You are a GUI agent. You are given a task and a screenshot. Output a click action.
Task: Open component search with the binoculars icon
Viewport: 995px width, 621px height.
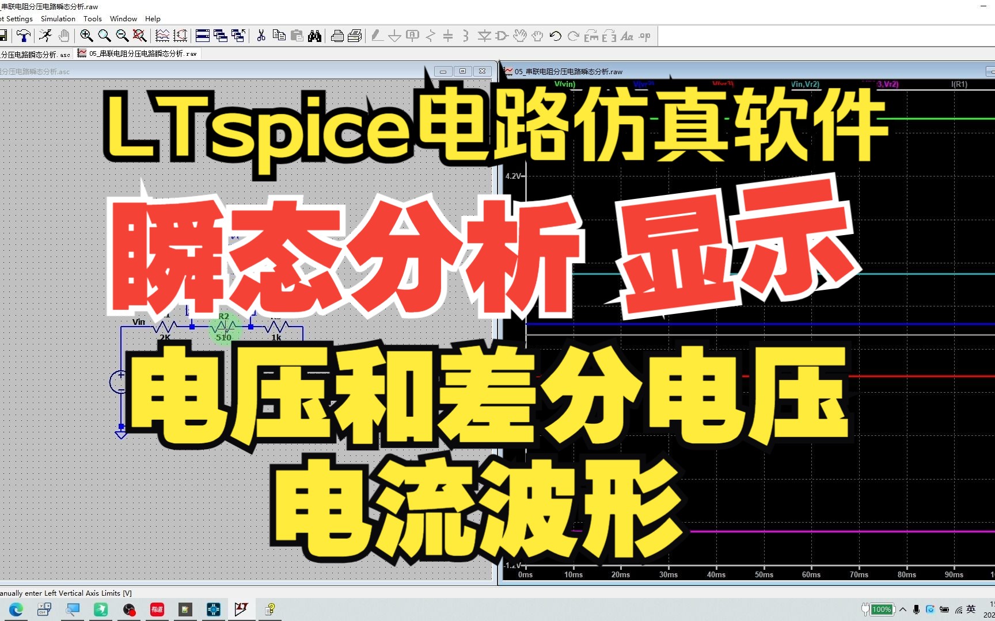click(x=315, y=36)
